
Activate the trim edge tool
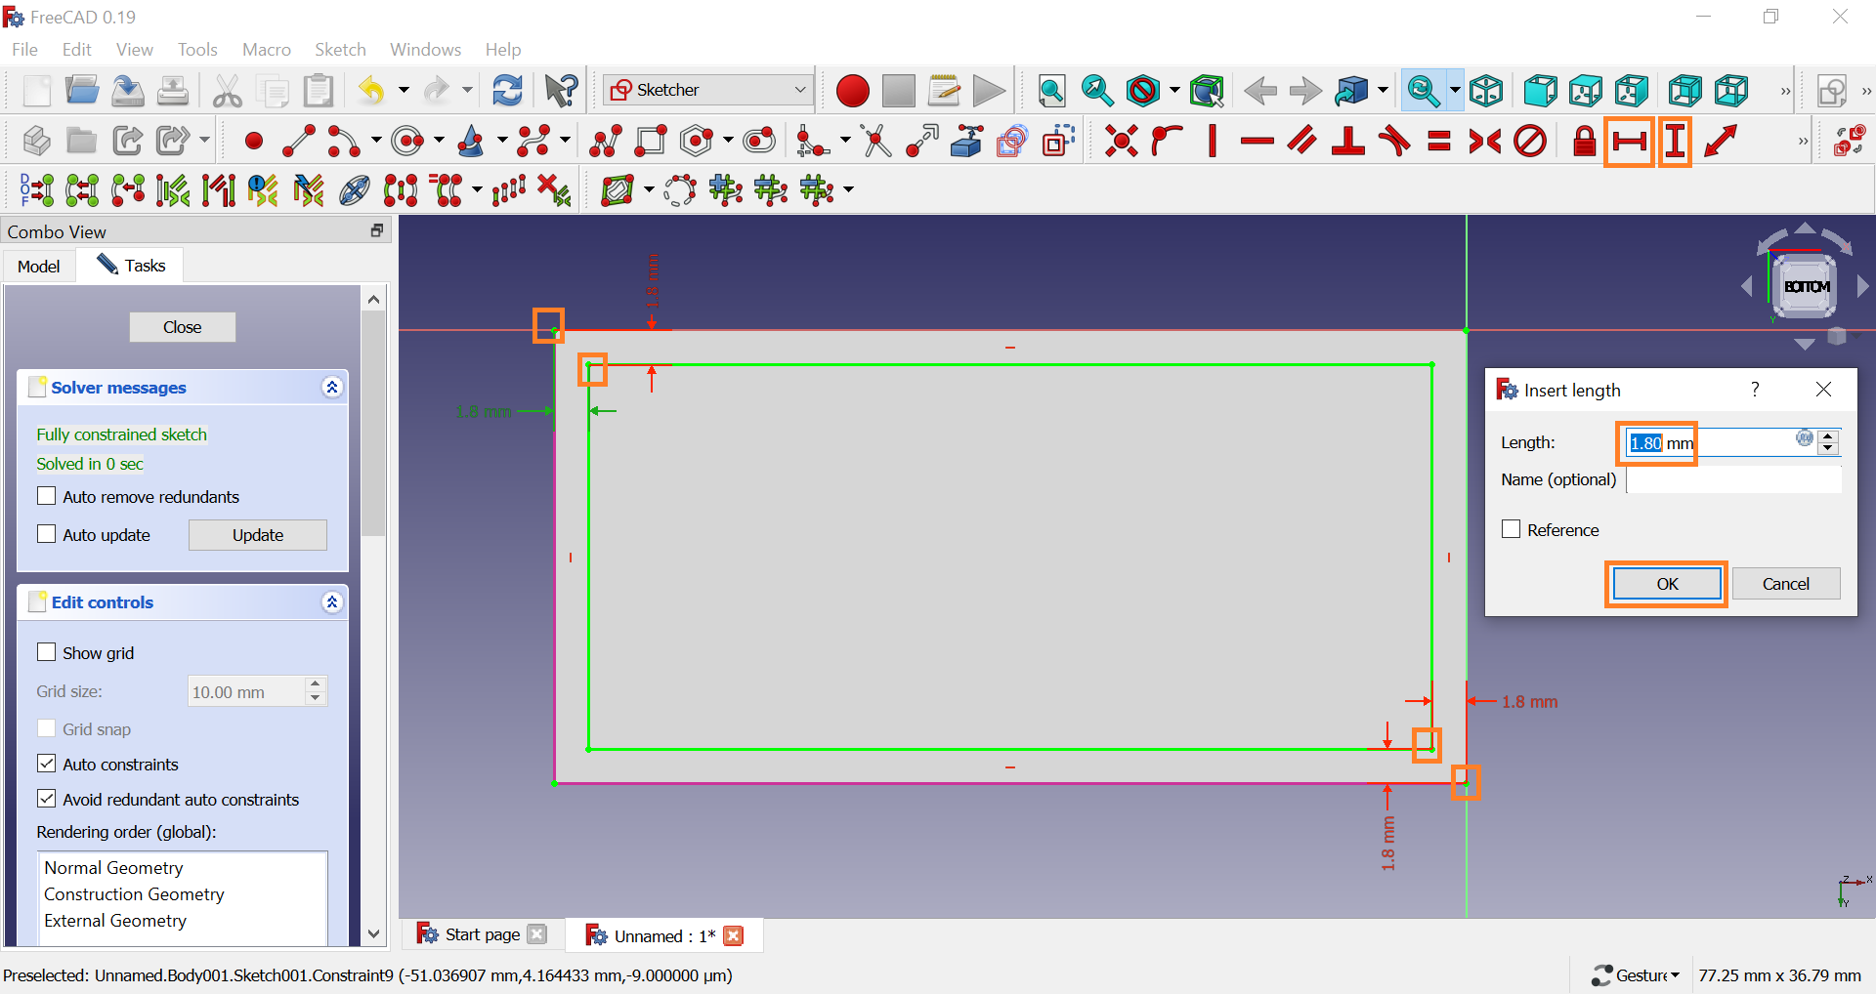click(875, 142)
